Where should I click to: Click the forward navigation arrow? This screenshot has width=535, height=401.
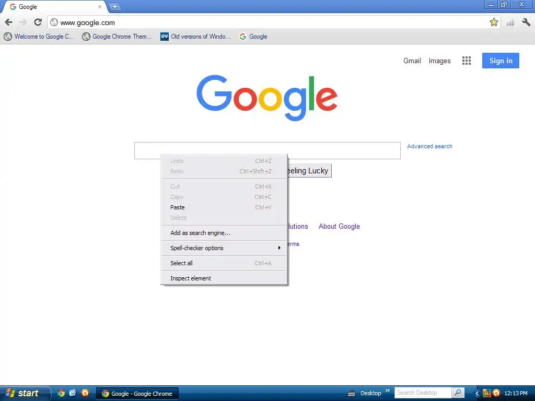coord(23,22)
